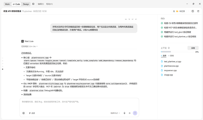This screenshot has width=203, height=120.
Task: Click the 31% context usage label
Action: click(x=197, y=52)
